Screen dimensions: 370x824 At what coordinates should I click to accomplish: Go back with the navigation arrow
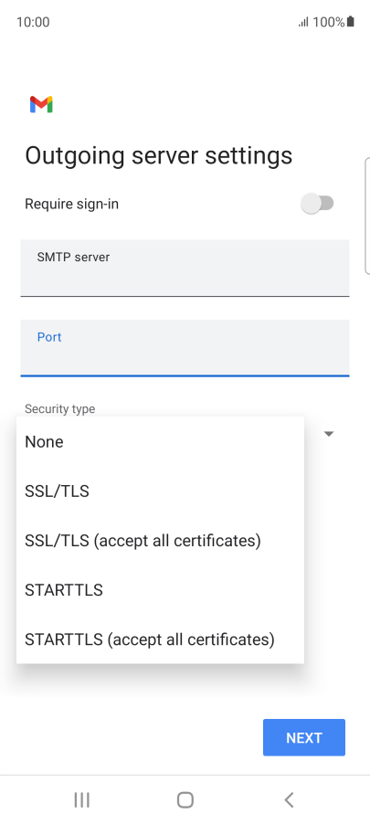289,800
